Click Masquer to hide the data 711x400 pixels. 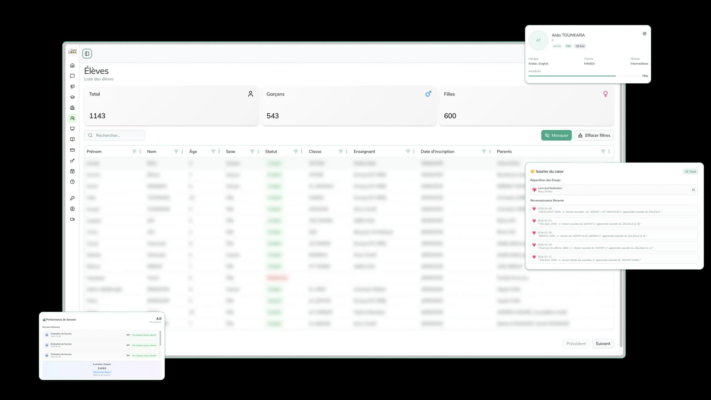click(556, 136)
